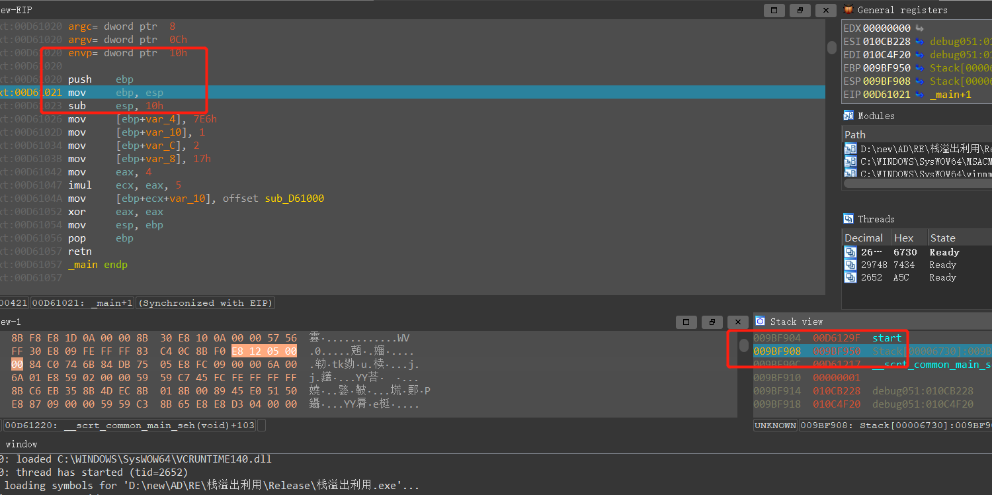Maximize the IDA View-EIP panel

pyautogui.click(x=774, y=10)
